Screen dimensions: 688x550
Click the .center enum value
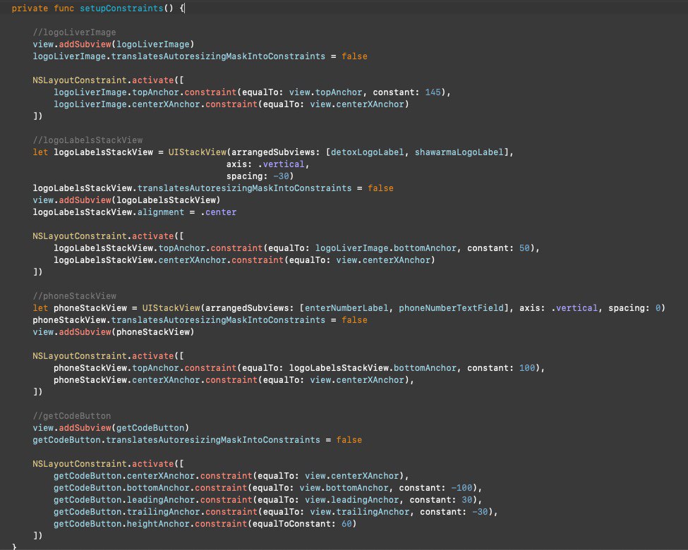(x=219, y=212)
